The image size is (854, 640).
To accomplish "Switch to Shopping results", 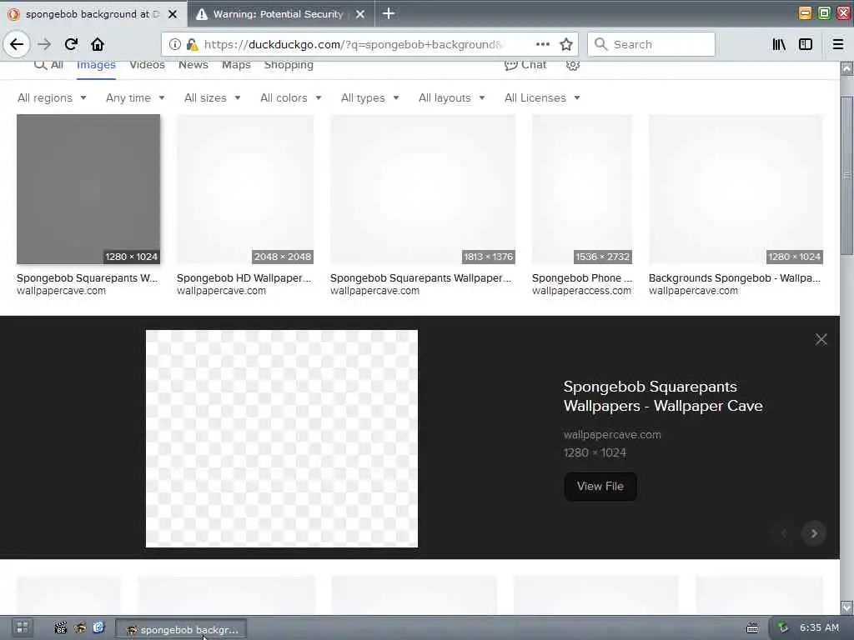I will click(289, 65).
